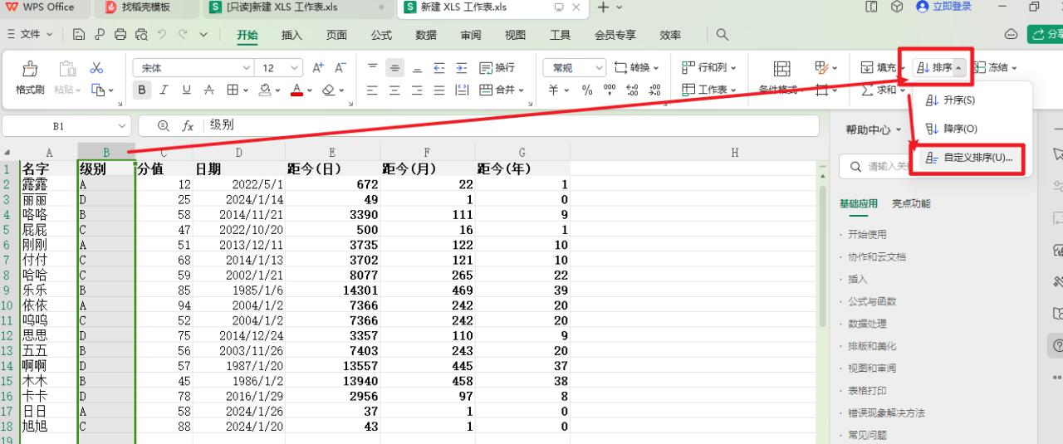Viewport: 1063px width, 444px height.
Task: Open the Fill (填充) dropdown
Action: tap(883, 68)
